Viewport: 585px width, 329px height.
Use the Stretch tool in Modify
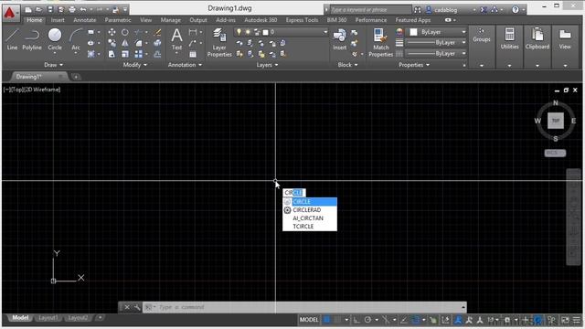[x=112, y=54]
